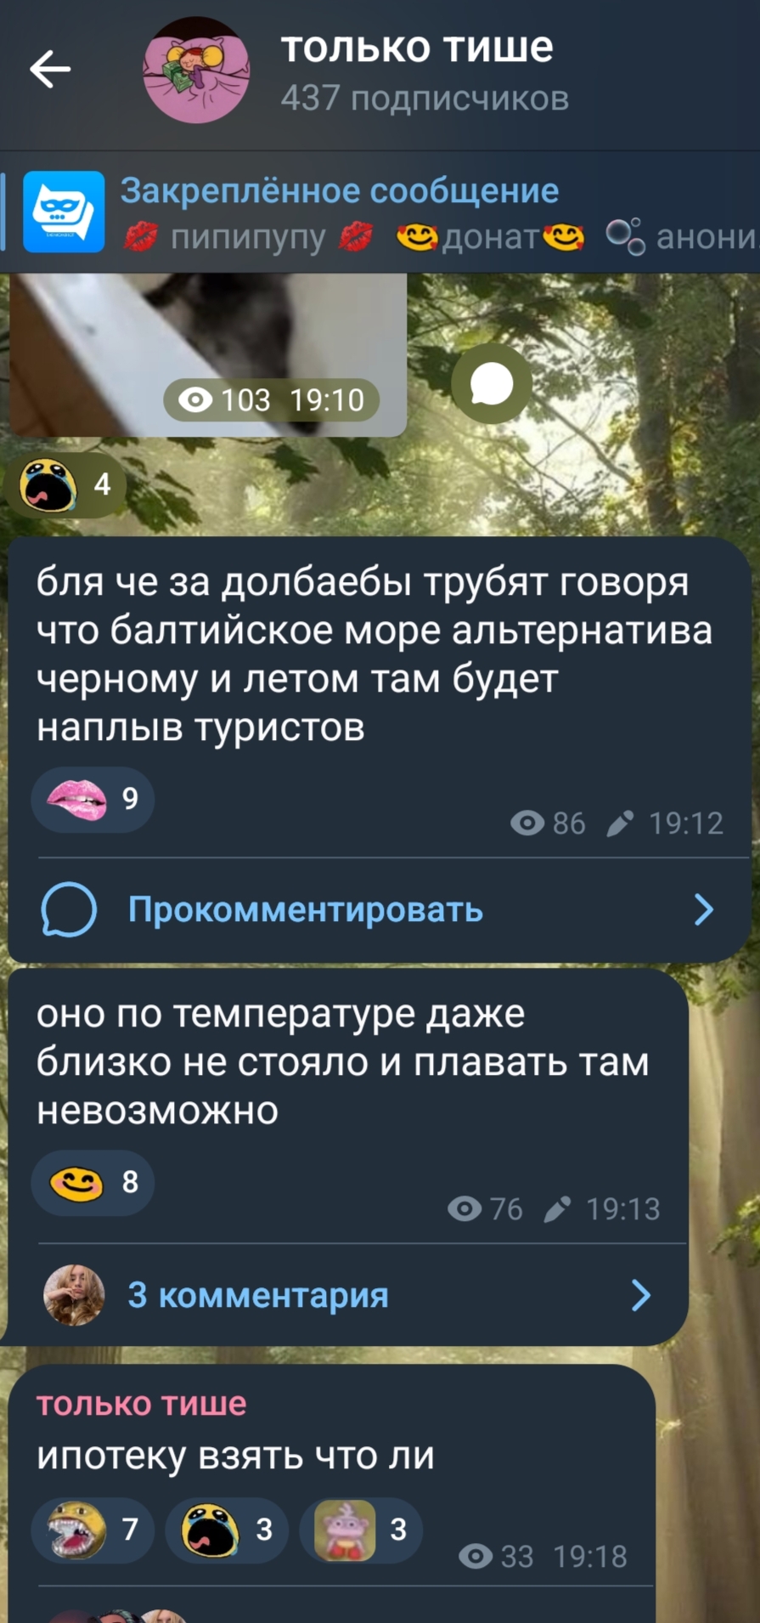760x1623 pixels.
Task: Open the 3 комментария link
Action: (258, 1296)
